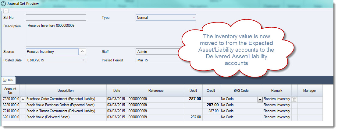Click Receive Inventory remark on 6201-000-0 row
Screen dimensions: 338x131
[277, 117]
